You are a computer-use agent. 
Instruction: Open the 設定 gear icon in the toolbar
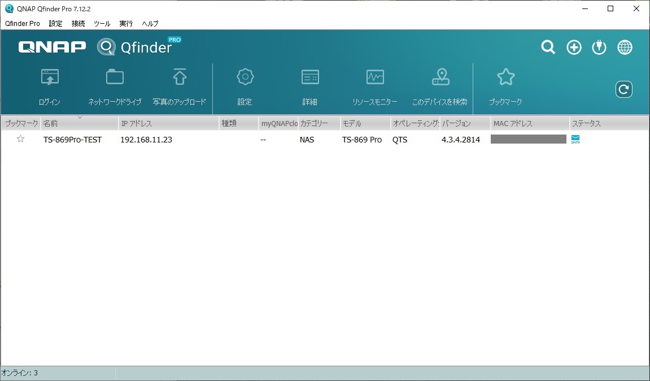click(245, 77)
